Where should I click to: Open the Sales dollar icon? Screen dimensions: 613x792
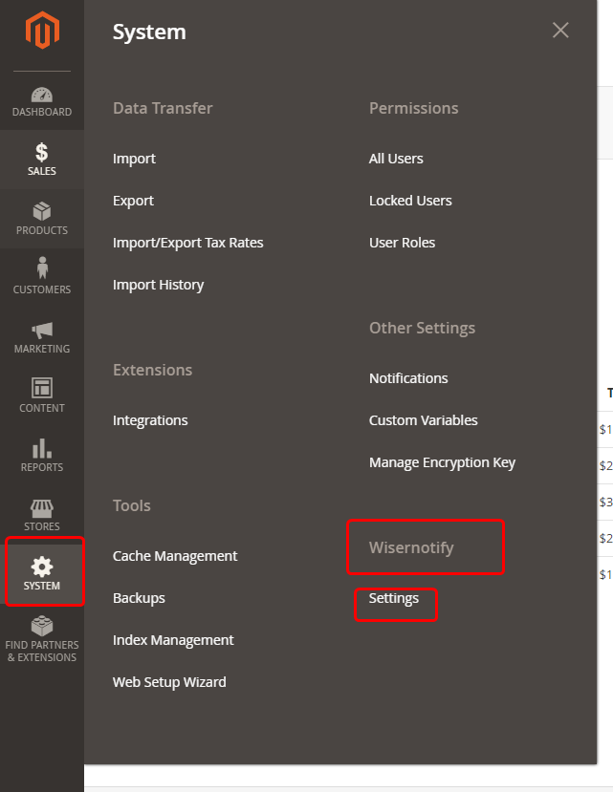click(x=42, y=152)
